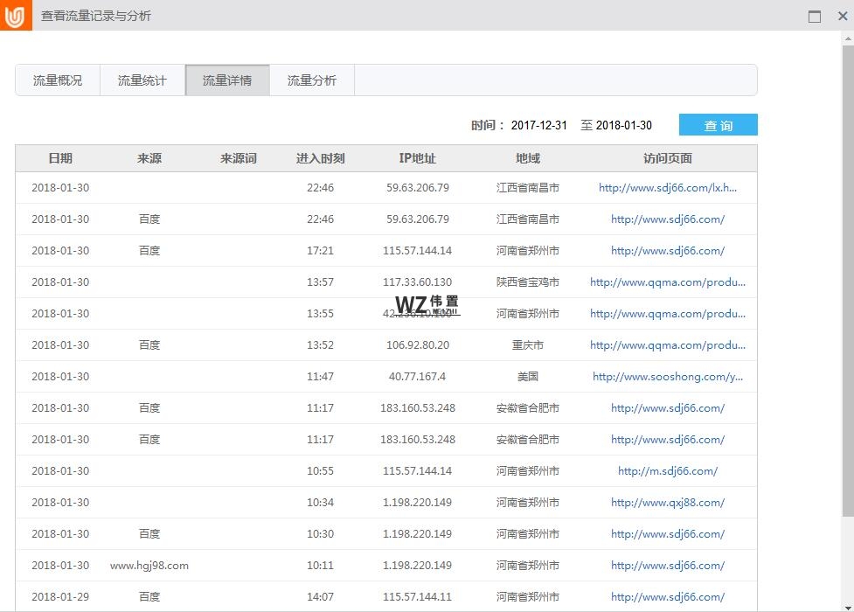854x612 pixels.
Task: Follow the m.sdj66.com link
Action: point(668,471)
